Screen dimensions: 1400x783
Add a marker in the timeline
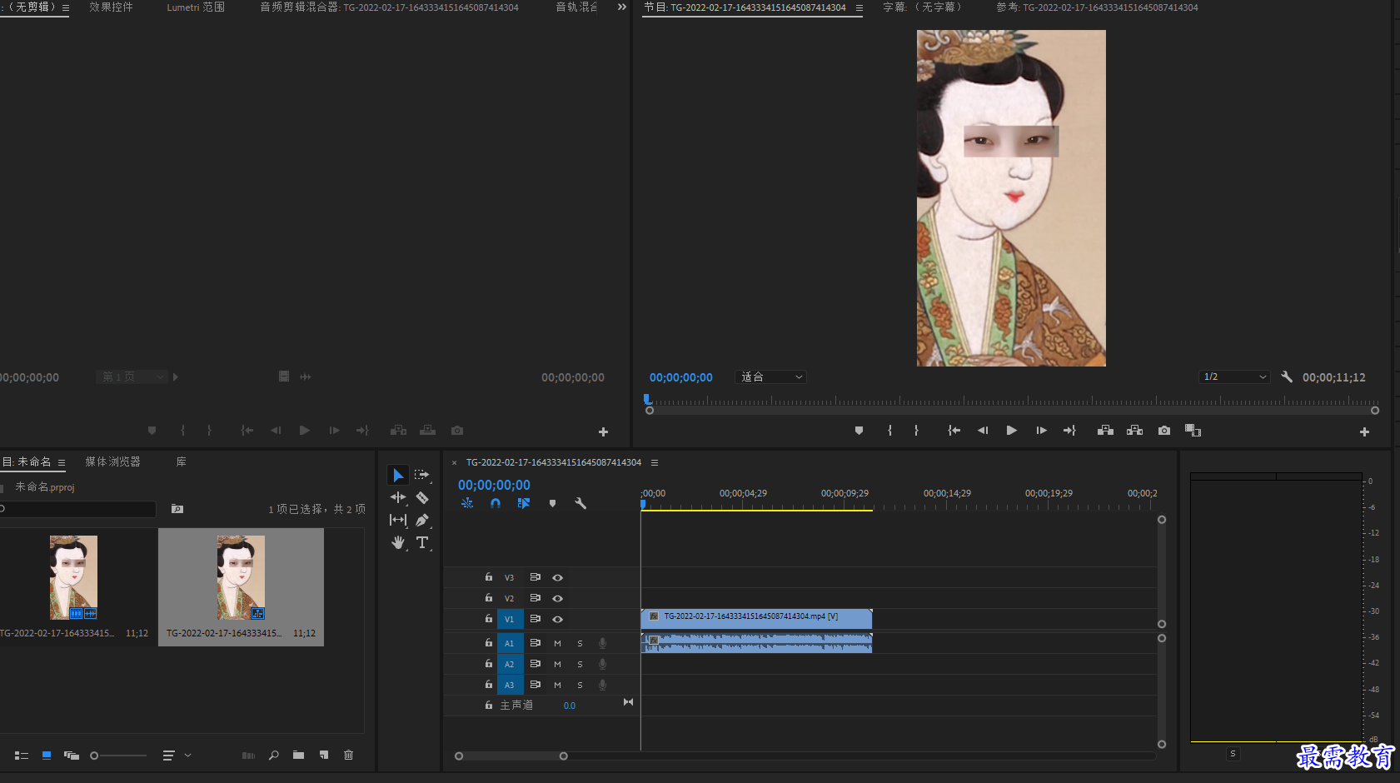pyautogui.click(x=552, y=503)
